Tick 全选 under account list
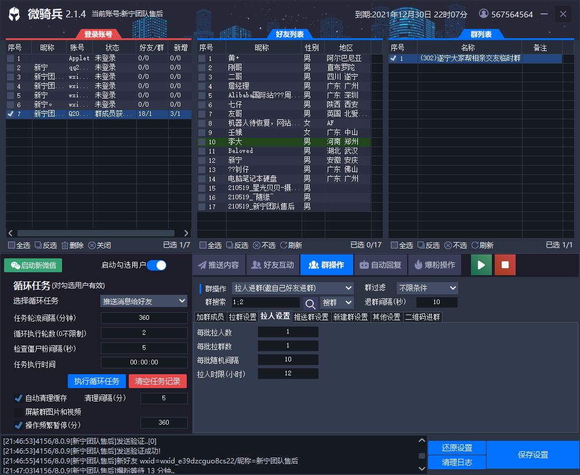This screenshot has height=475, width=580. click(12, 245)
